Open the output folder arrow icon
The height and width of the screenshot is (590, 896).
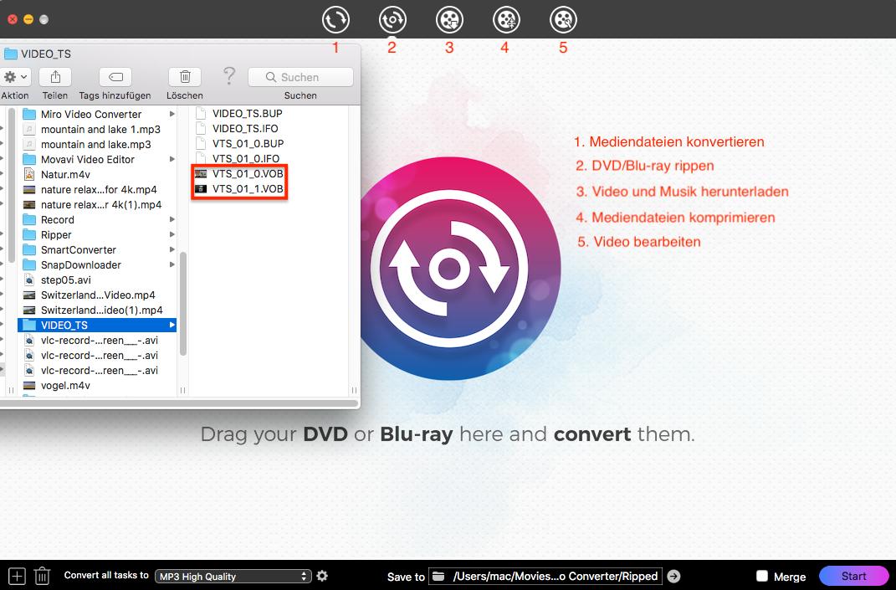click(x=674, y=576)
